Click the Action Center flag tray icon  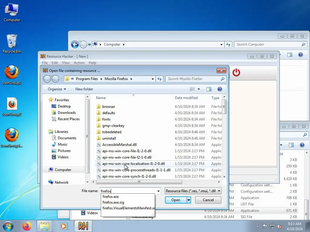pyautogui.click(x=265, y=226)
